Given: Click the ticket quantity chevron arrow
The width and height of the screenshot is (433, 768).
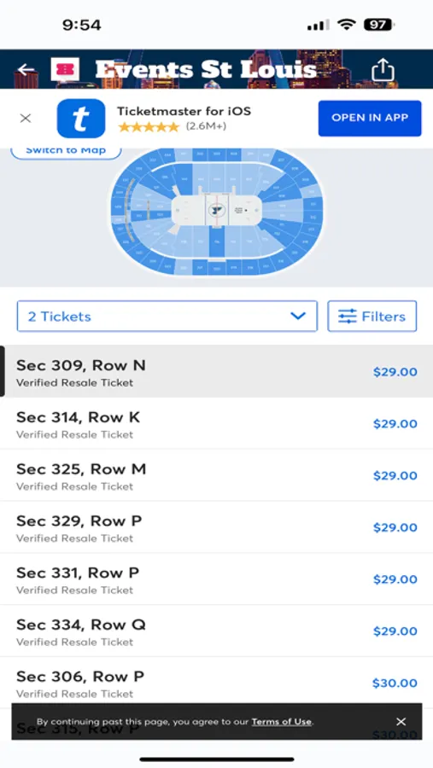Looking at the screenshot, I should coord(298,316).
